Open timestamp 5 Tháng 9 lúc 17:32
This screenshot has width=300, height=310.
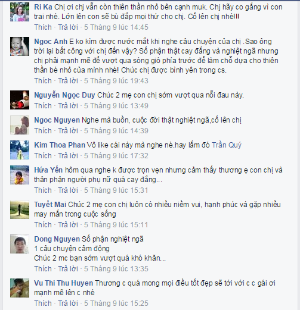click(x=116, y=156)
